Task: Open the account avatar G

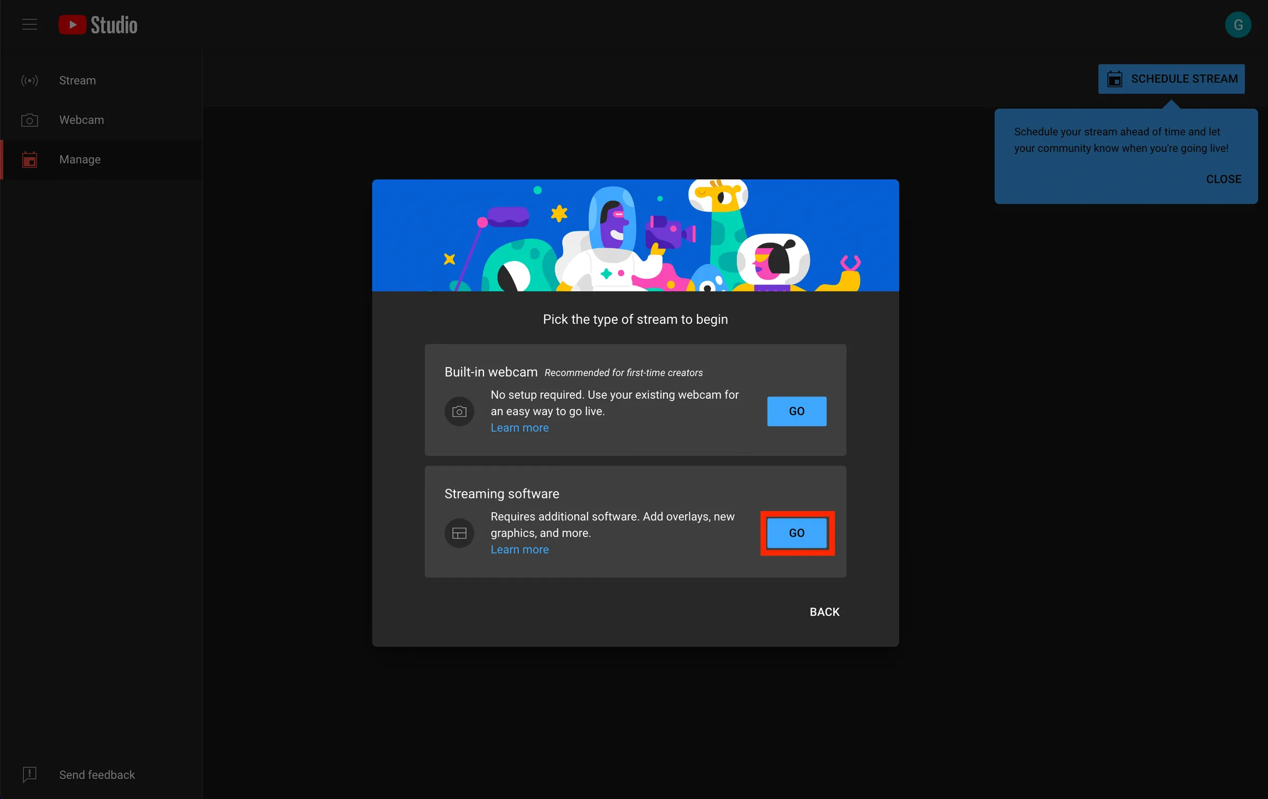Action: (1238, 25)
